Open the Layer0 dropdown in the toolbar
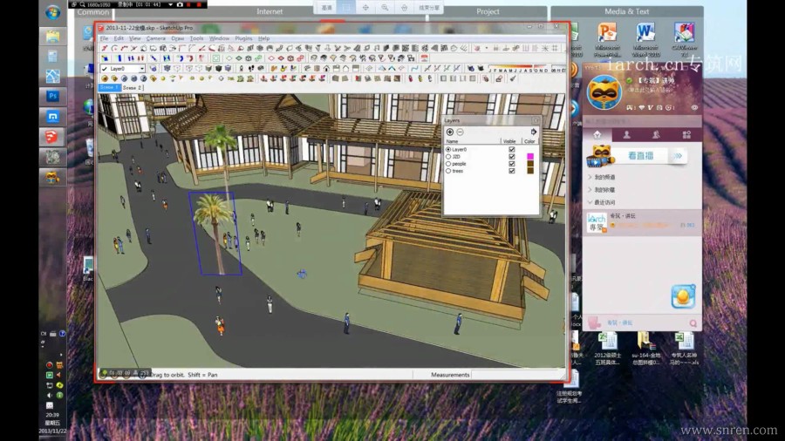The image size is (785, 441). [141, 69]
